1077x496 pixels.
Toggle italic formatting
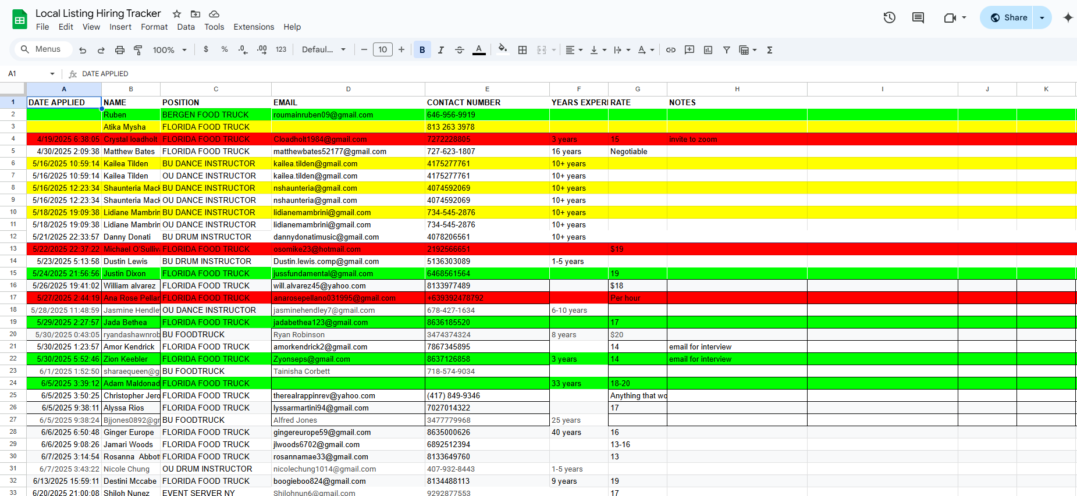click(x=440, y=50)
